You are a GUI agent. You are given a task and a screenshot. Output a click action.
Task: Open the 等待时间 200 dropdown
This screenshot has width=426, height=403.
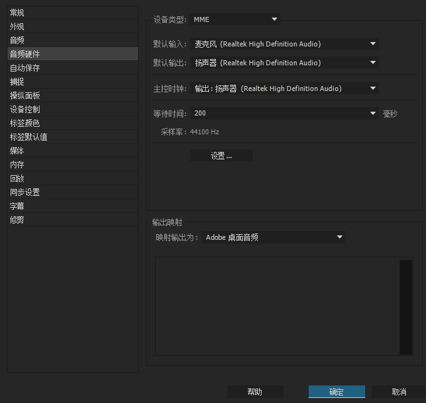pyautogui.click(x=284, y=113)
